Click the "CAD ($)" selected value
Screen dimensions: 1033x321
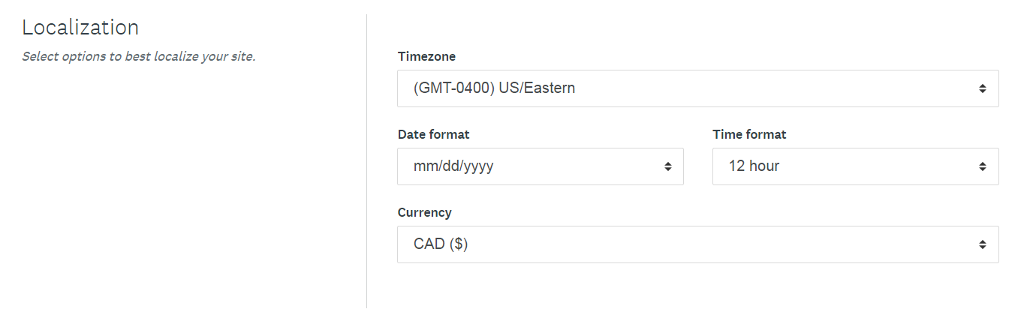pyautogui.click(x=441, y=244)
